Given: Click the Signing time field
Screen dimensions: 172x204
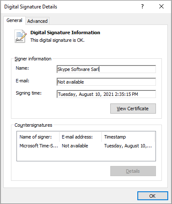Looking at the screenshot, I should [x=106, y=94].
